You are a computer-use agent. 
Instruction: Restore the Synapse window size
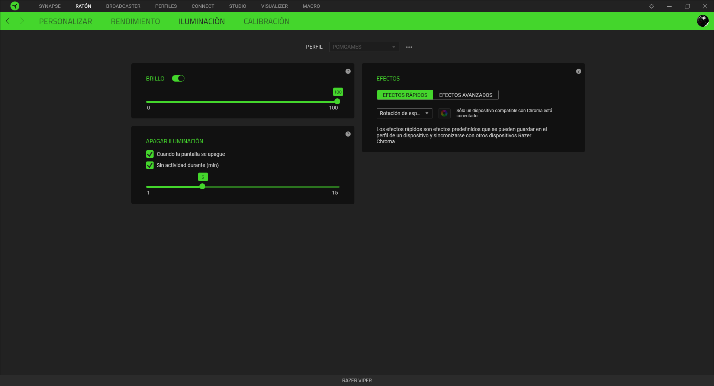[x=687, y=6]
